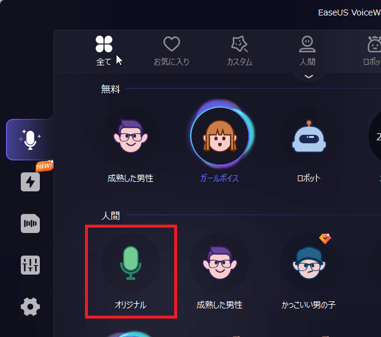Click the premium diamond badge on かっこいい男の子
381x337 pixels.
point(325,239)
